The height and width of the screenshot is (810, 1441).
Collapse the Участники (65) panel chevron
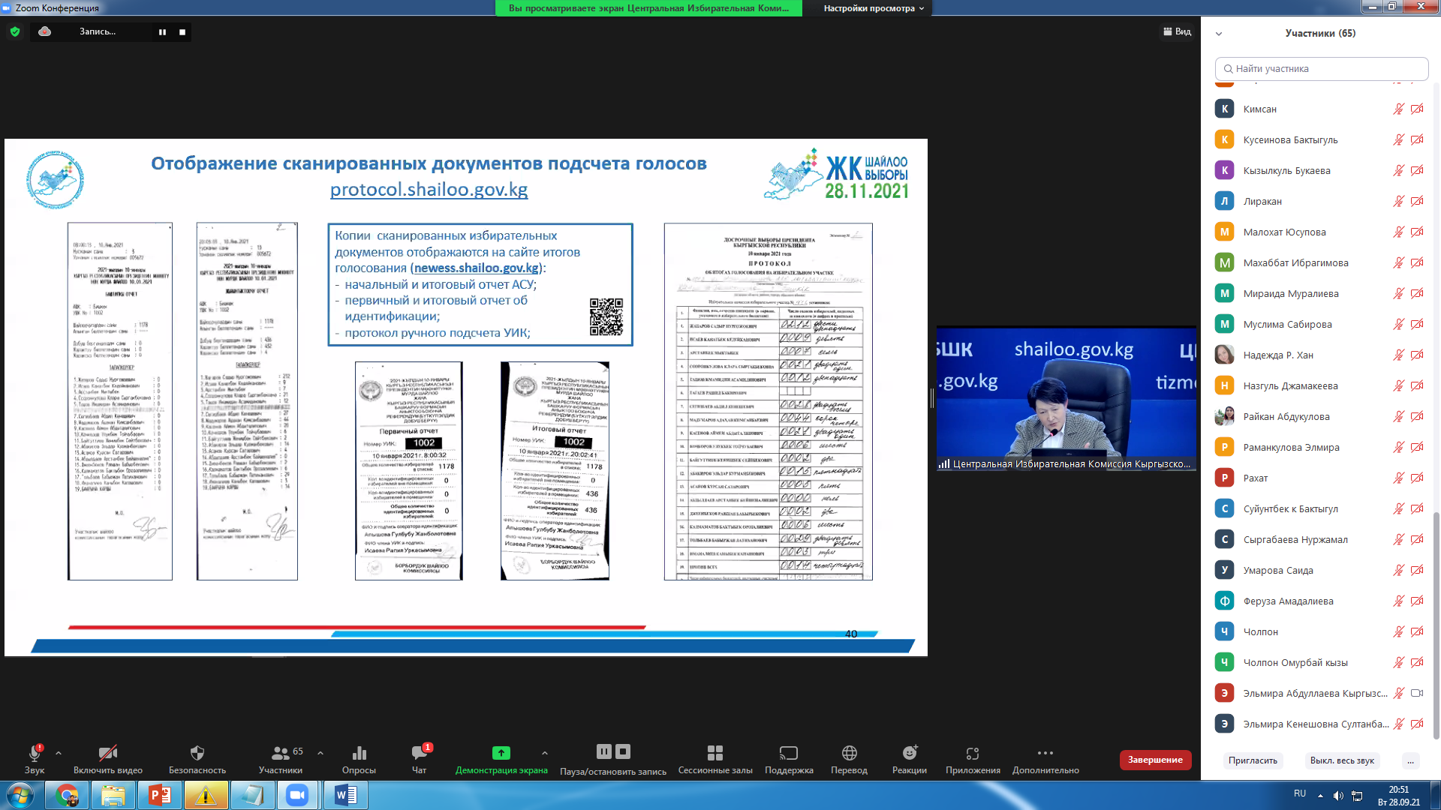(x=1219, y=34)
